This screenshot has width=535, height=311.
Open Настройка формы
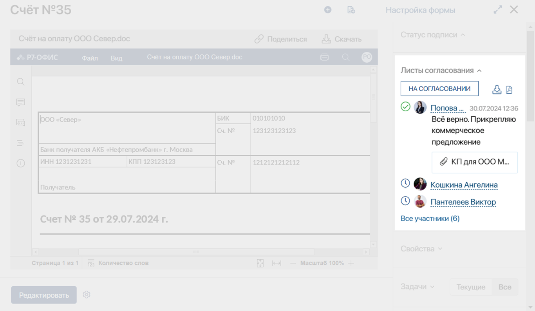point(420,10)
